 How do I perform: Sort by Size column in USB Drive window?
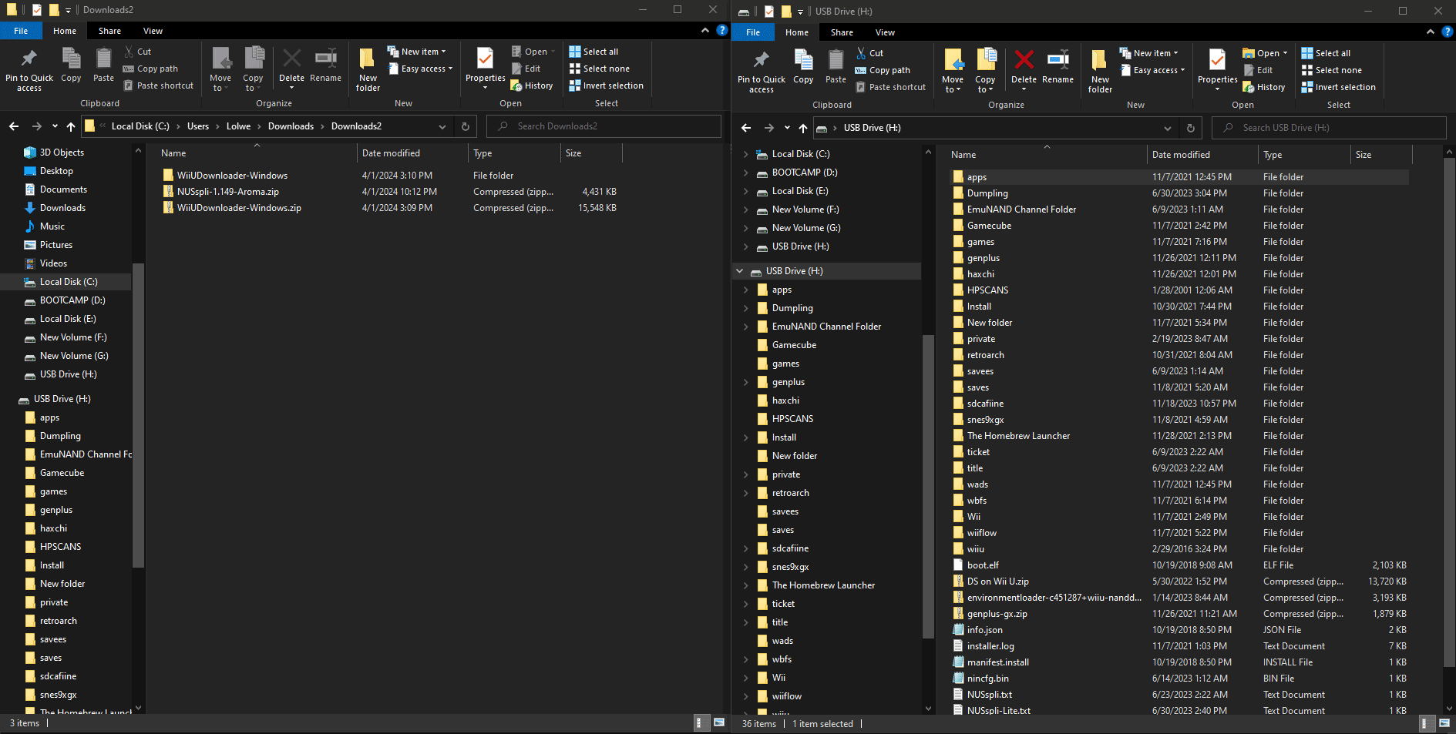1381,155
